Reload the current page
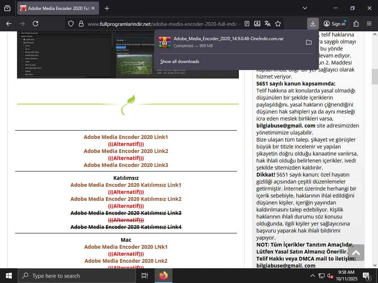The image size is (378, 283). [x=35, y=24]
